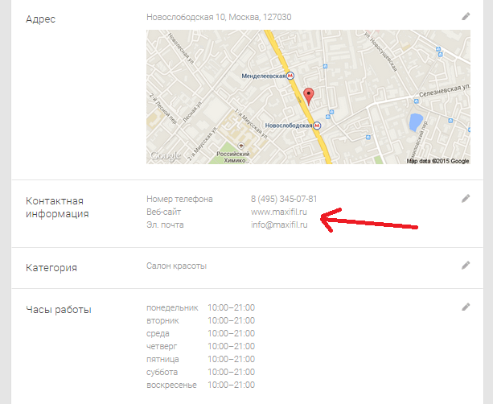Image resolution: width=493 pixels, height=404 pixels.
Task: Click the Google logo on the map
Action: click(x=166, y=156)
